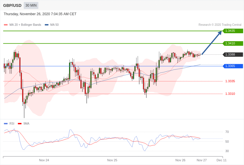244x165 pixels.
Task: Click the Nov 26 date axis label
Action: [180, 160]
